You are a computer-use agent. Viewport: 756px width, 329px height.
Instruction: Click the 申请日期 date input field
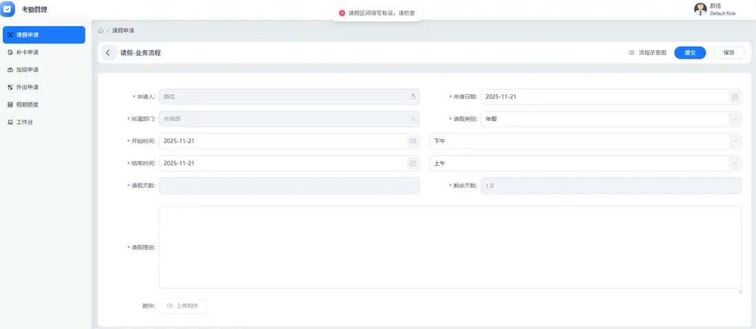(x=611, y=97)
